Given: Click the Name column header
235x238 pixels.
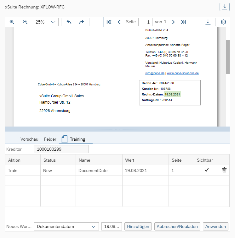Looking at the screenshot, I should (99, 160).
